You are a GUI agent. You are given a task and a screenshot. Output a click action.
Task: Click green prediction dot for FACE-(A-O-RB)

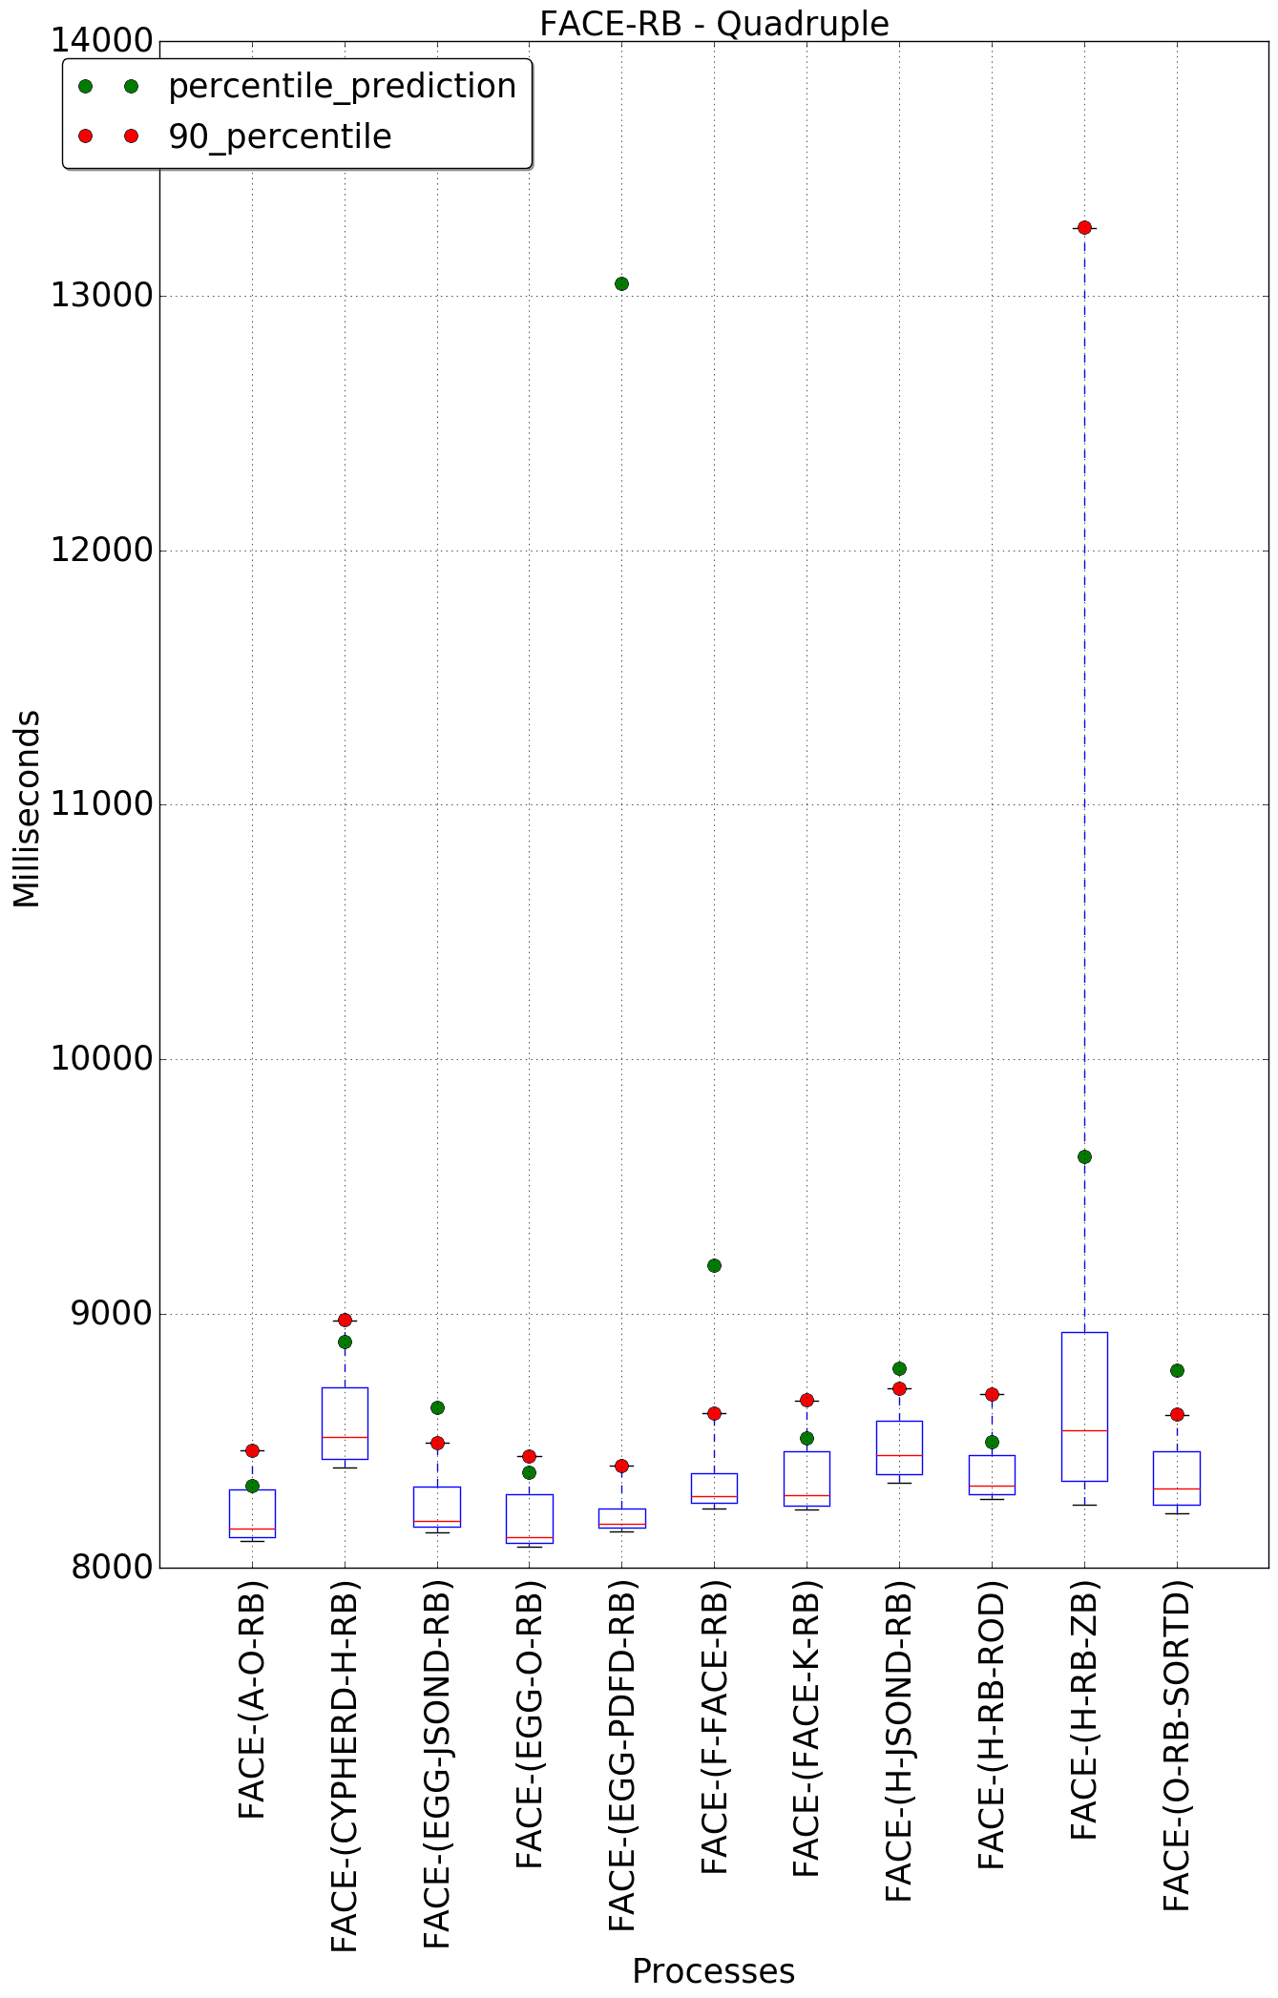point(252,1486)
